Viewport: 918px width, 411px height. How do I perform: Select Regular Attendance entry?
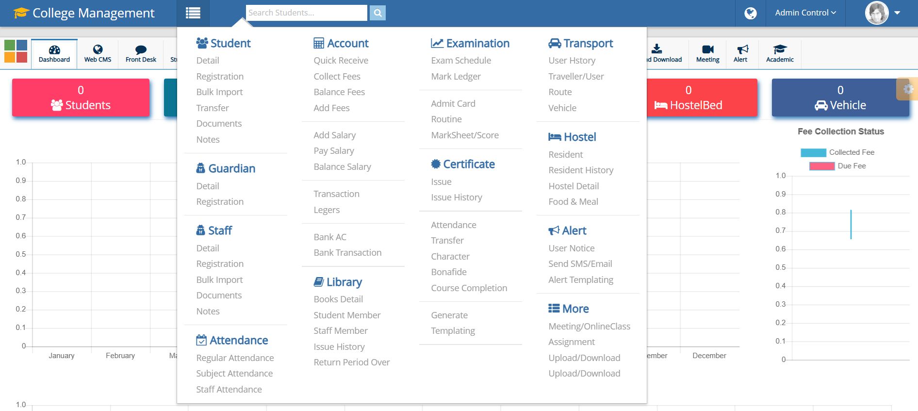click(235, 358)
